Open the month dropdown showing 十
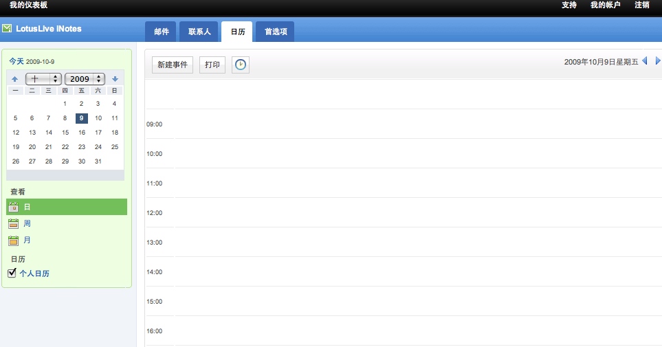 pos(43,79)
